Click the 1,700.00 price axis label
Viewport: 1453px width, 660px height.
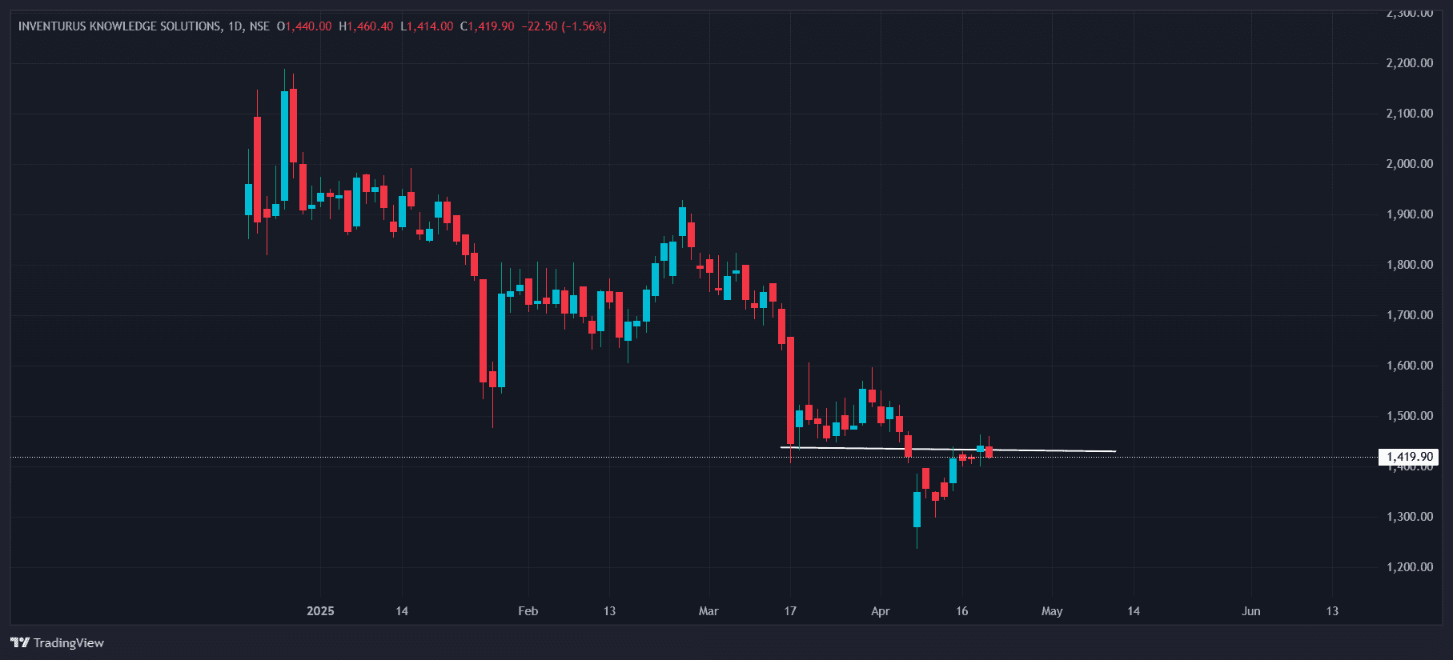(x=1410, y=315)
